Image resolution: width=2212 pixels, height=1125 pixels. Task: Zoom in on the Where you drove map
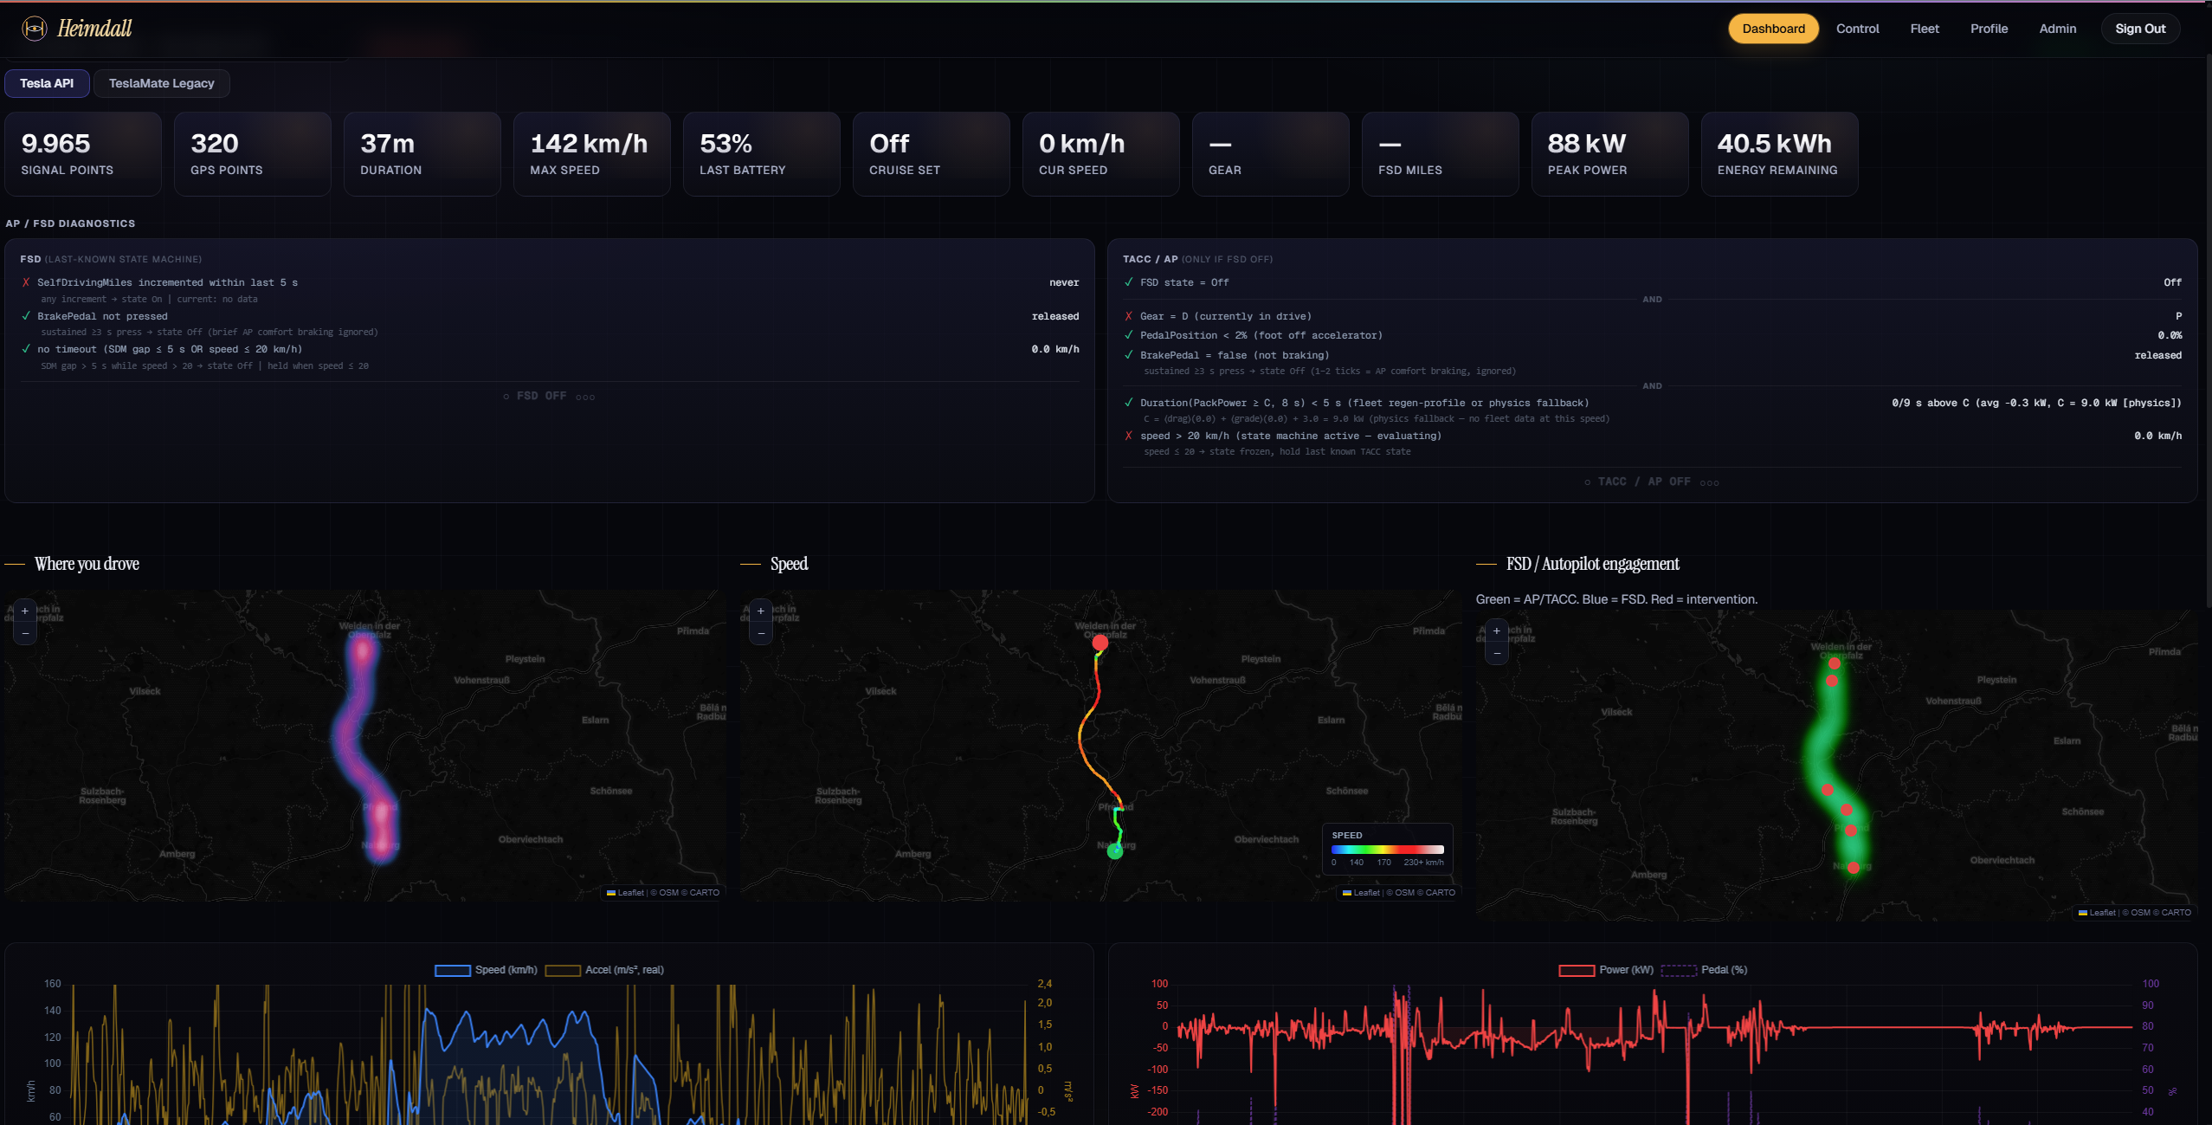pos(25,611)
